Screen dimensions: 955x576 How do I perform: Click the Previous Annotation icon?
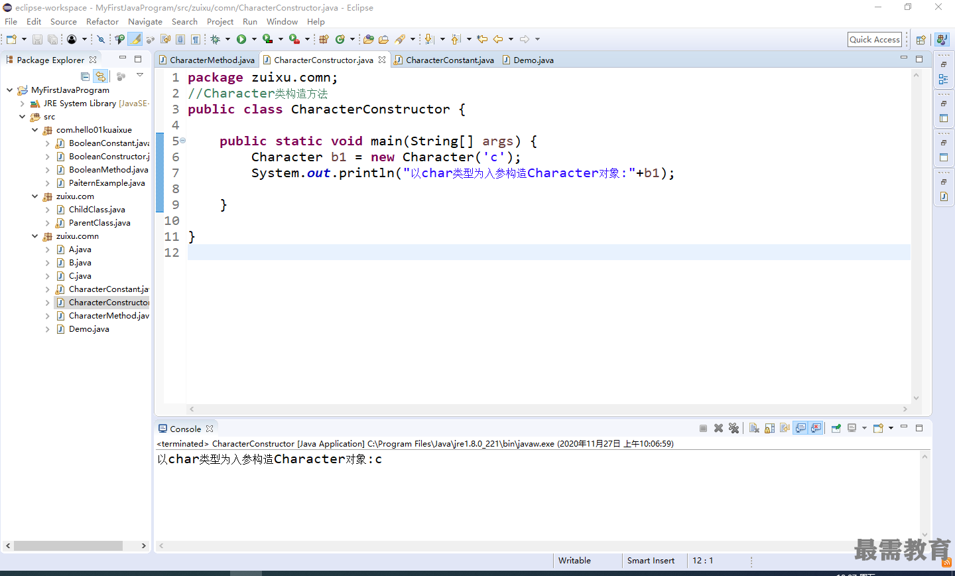point(456,40)
